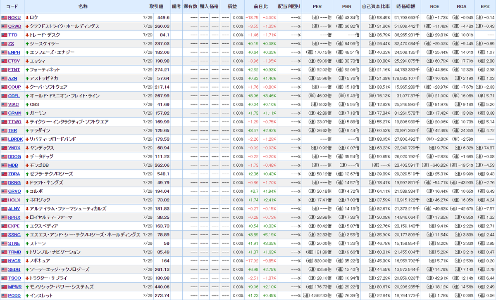This screenshot has width=496, height=300.
Task: Click the market cap 178,582.107千 cell
Action: pos(406,78)
